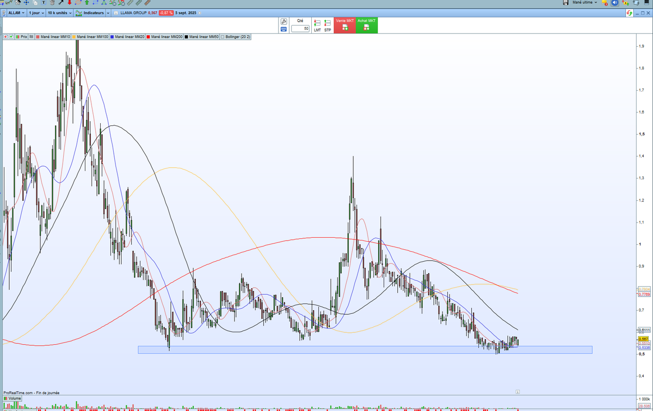Open the 1 jour timeframe dropdown
Viewport: 653px width, 411px height.
[x=36, y=12]
